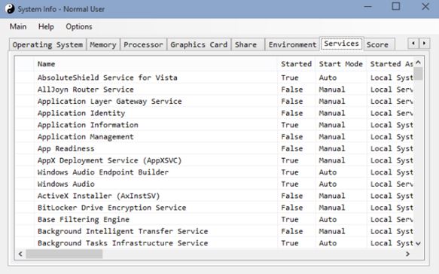Screen dimensions: 439x274
Task: Switch to the Processor tab
Action: (x=143, y=44)
